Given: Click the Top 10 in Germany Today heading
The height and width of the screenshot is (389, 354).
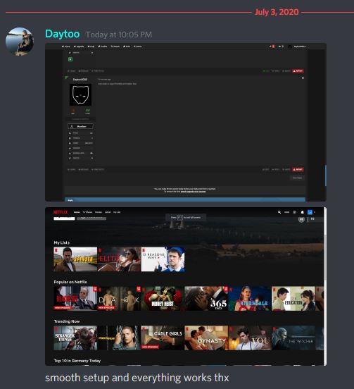Looking at the screenshot, I should click(77, 361).
